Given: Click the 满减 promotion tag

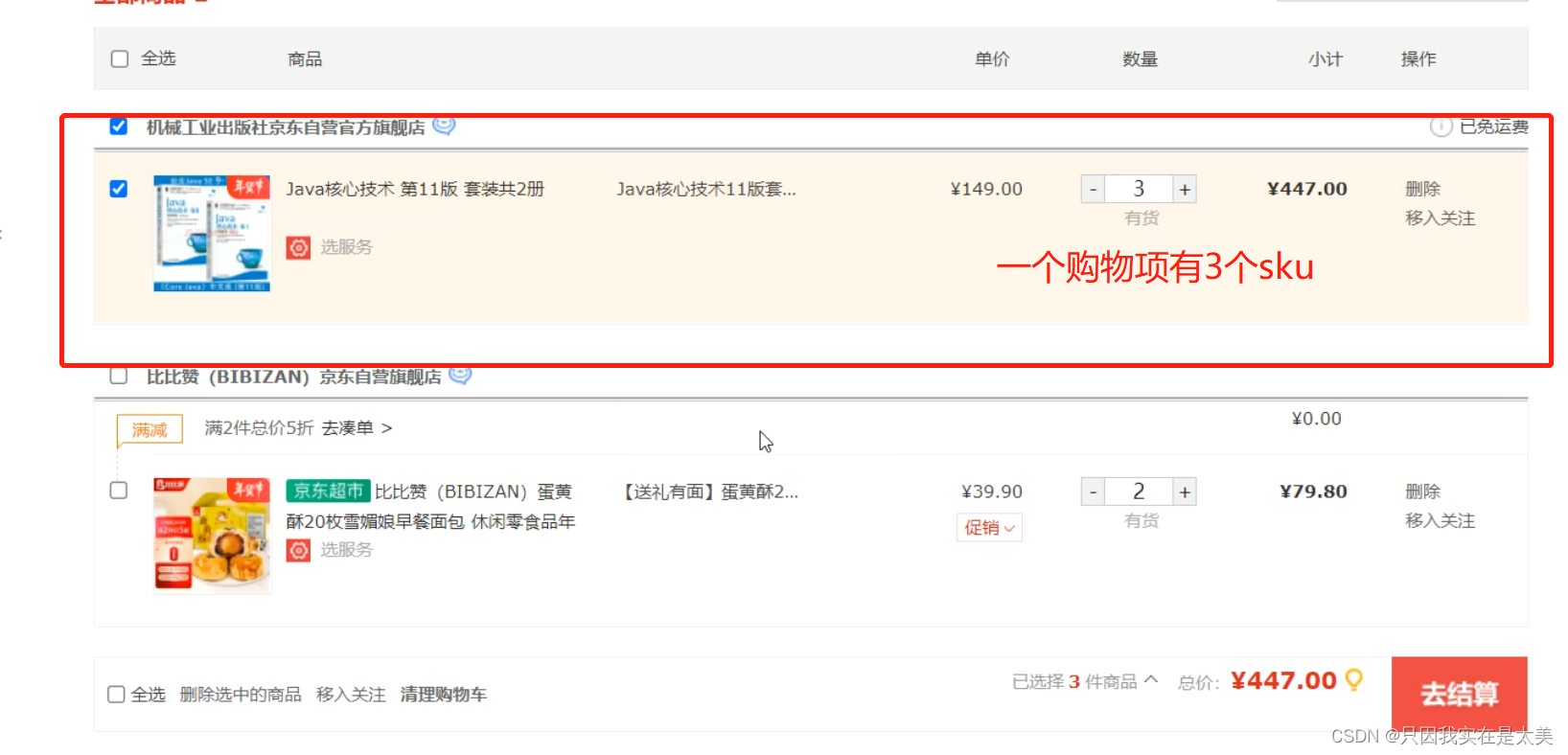Looking at the screenshot, I should pyautogui.click(x=150, y=430).
